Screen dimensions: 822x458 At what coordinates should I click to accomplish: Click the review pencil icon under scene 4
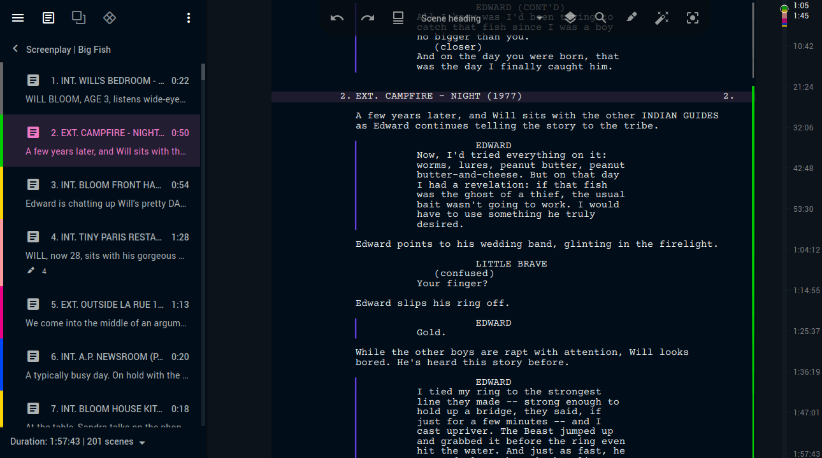[x=31, y=271]
